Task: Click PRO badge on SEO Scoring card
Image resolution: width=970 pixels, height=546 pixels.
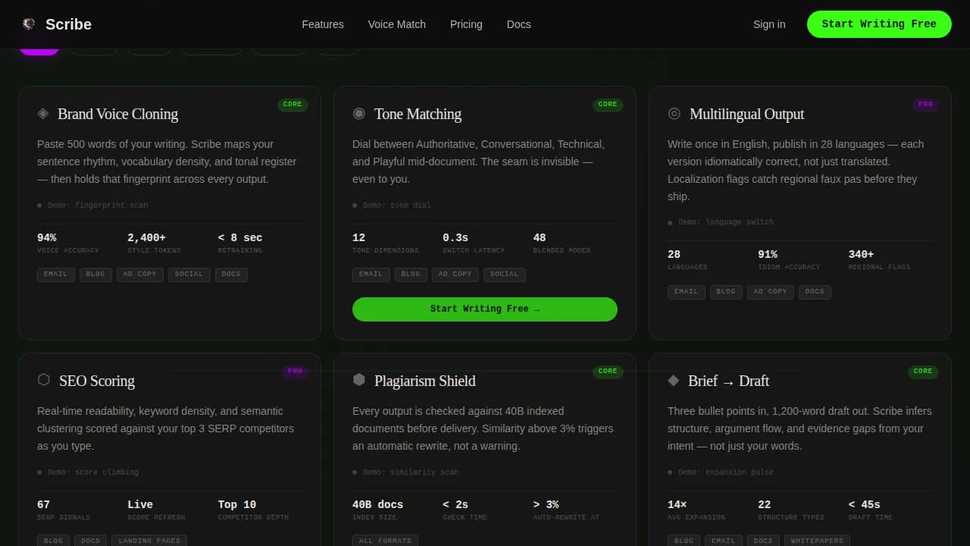Action: click(x=295, y=372)
